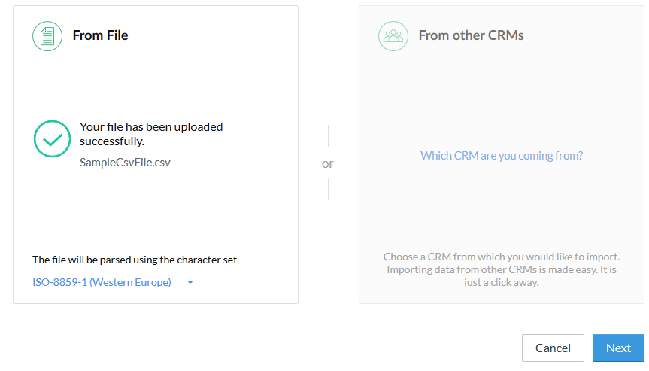Select the From other CRMs heading
649x371 pixels.
click(471, 35)
